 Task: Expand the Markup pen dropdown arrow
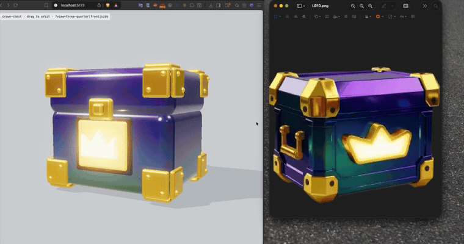click(393, 5)
